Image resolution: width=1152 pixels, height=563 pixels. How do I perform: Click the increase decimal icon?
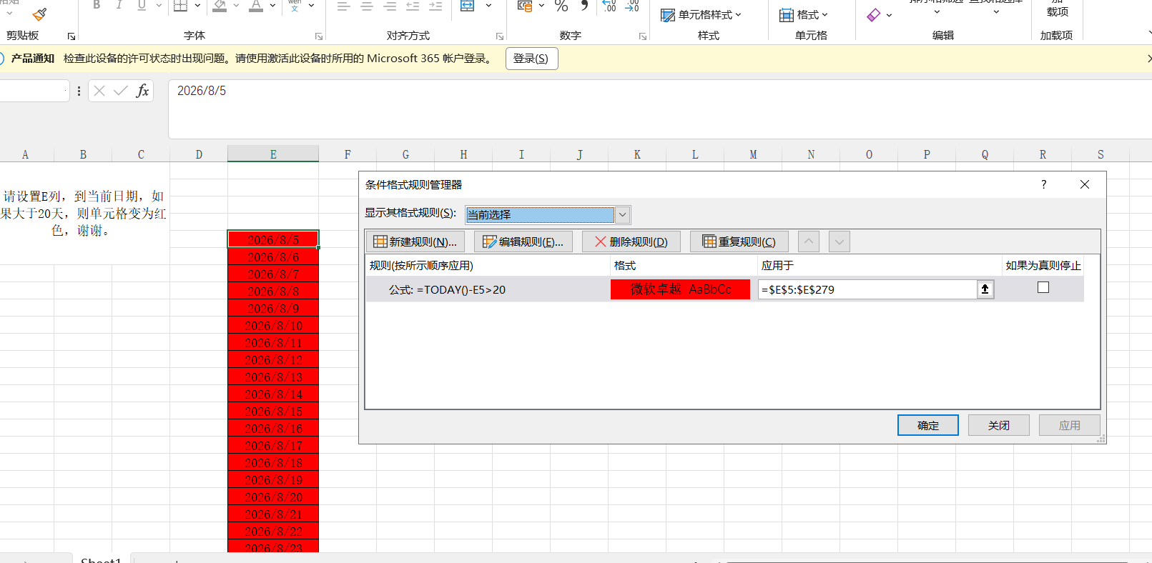[x=609, y=6]
